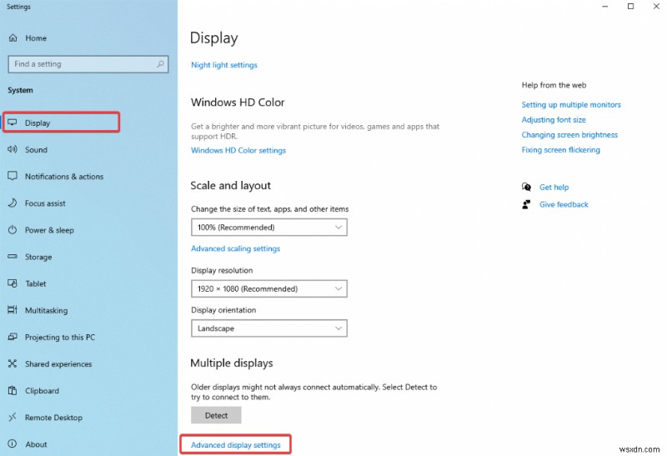Image resolution: width=667 pixels, height=456 pixels.
Task: Expand the text scaling size dropdown
Action: (268, 227)
